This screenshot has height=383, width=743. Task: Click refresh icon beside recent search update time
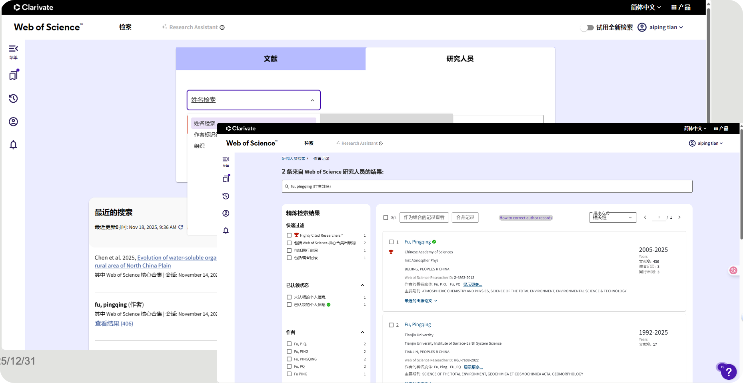tap(181, 227)
